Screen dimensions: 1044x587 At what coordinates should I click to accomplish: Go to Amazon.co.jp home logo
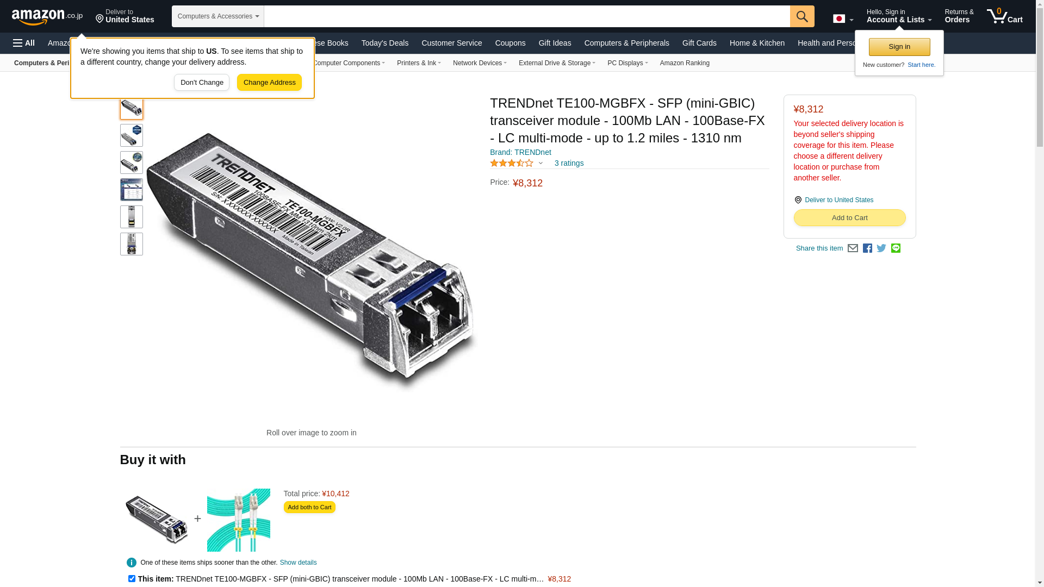(47, 16)
